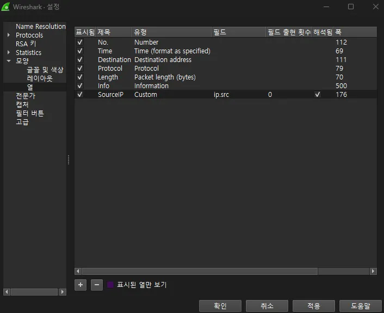This screenshot has height=313, width=384.
Task: Click the splitter handle between sidebar and table
Action: (69, 159)
